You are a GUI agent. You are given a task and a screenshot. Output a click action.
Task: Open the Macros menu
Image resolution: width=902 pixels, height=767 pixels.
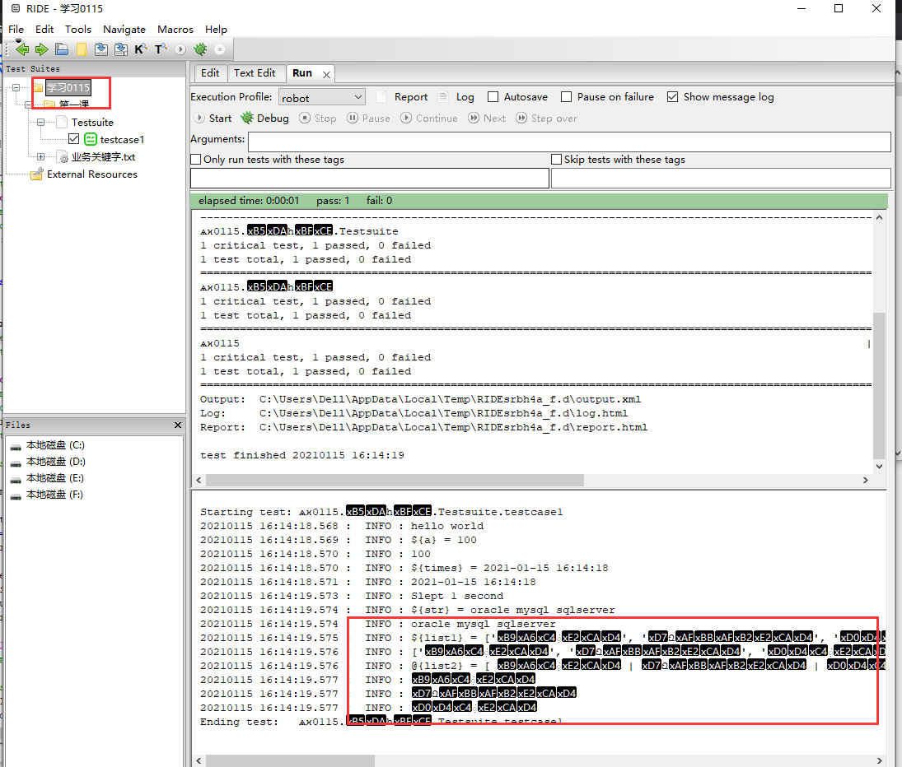click(x=175, y=30)
